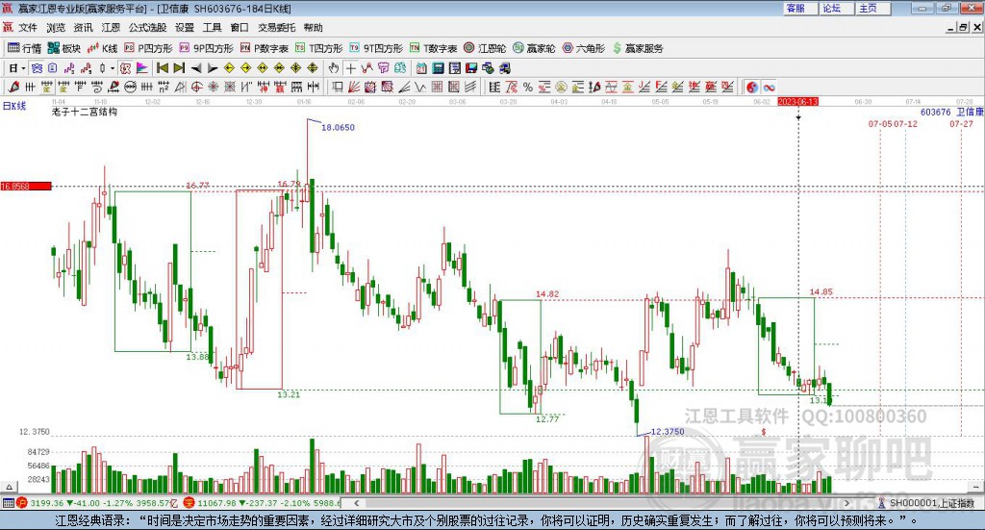Click the percent sign retracement tool

tap(527, 88)
